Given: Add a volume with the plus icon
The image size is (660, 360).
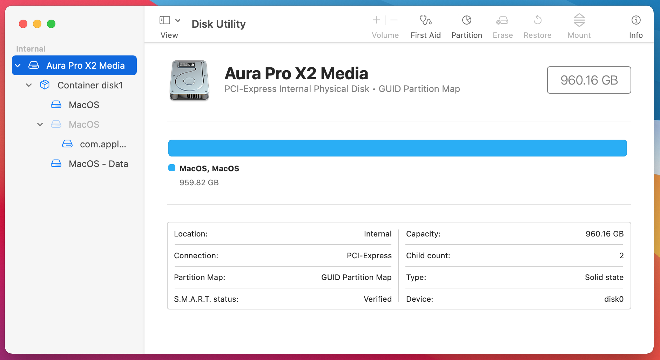Looking at the screenshot, I should tap(376, 20).
